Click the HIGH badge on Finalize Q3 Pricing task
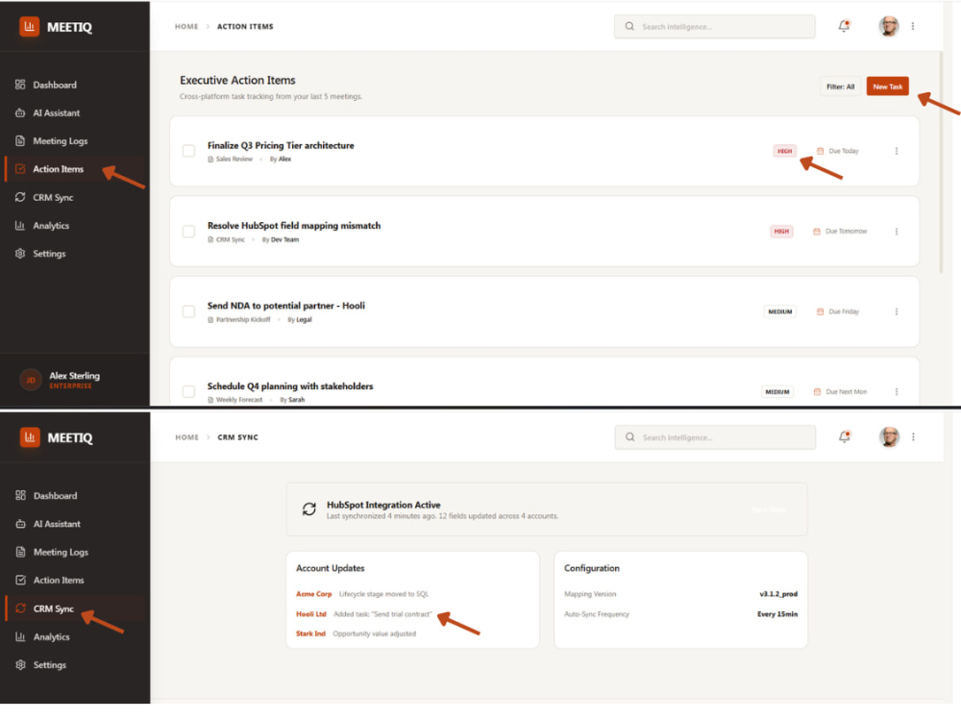Screen dimensions: 961x720 click(784, 151)
